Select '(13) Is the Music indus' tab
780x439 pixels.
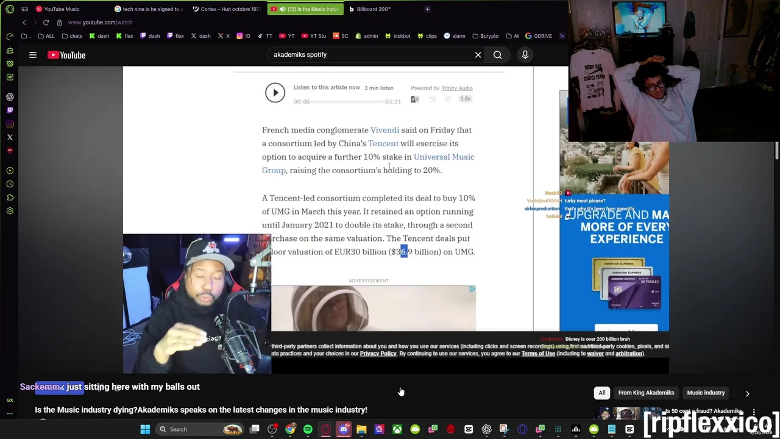click(306, 9)
